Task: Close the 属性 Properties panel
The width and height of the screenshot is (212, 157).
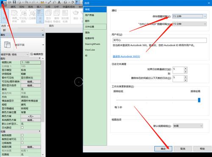Action: pyautogui.click(x=43, y=35)
